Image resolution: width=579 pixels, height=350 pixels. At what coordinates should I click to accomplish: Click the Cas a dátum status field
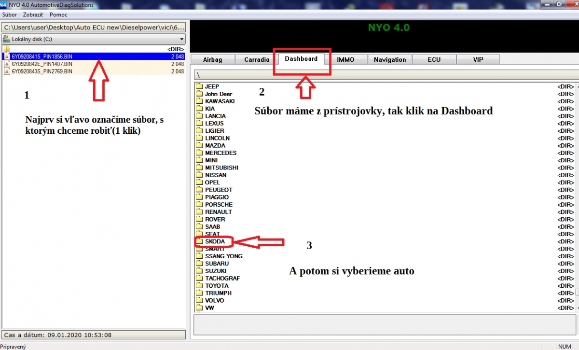pos(94,335)
